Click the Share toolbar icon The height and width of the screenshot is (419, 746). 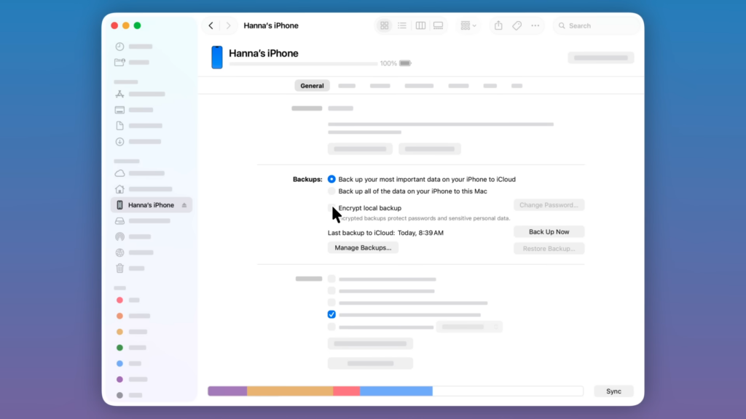coord(498,25)
